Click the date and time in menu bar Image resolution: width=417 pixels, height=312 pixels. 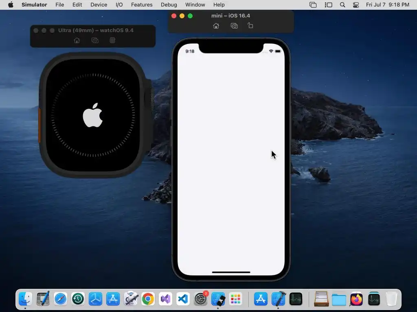pyautogui.click(x=388, y=5)
